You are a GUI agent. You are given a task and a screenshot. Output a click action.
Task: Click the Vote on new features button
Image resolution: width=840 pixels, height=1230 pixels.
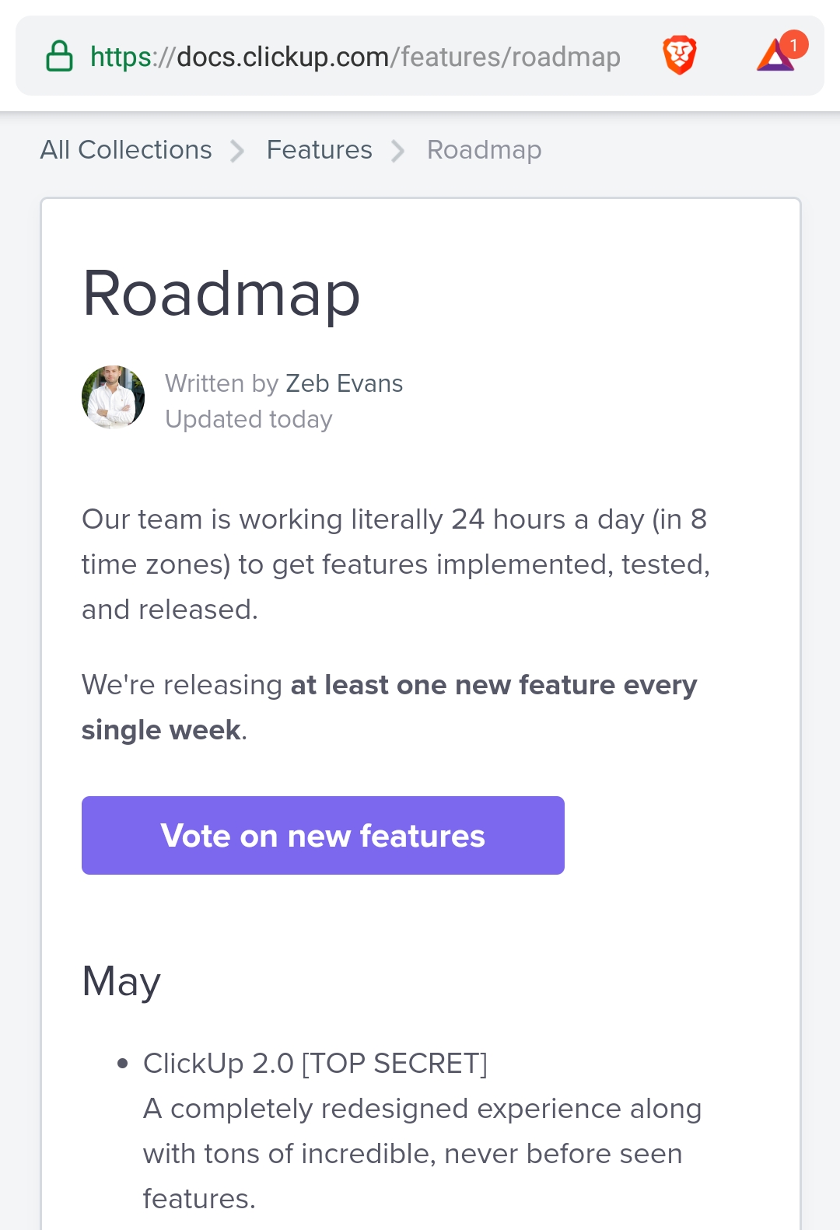(x=323, y=835)
